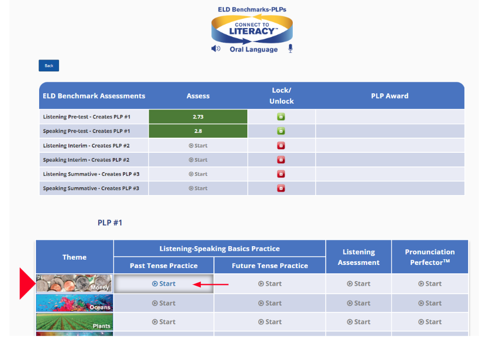Click the 'Speaking Interim - Creates PLP #2' label

click(86, 160)
